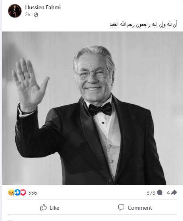This screenshot has width=183, height=221.
Task: Click the speech bubble icon next to Comment
Action: 121,208
